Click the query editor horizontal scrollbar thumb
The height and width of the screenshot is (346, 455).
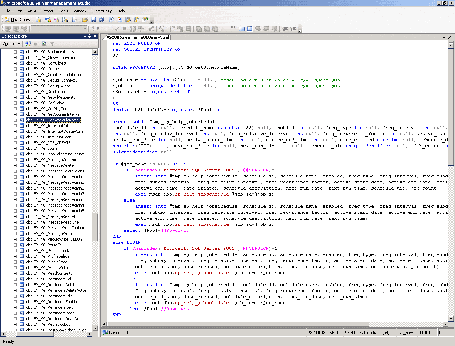click(238, 324)
